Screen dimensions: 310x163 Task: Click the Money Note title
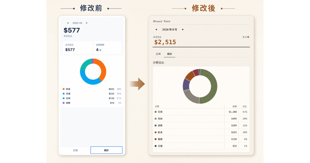(162, 21)
